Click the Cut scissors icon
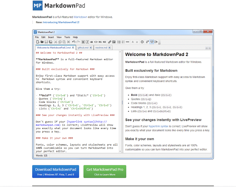Image resolution: width=236 pixels, height=189 pixels. [x=56, y=42]
